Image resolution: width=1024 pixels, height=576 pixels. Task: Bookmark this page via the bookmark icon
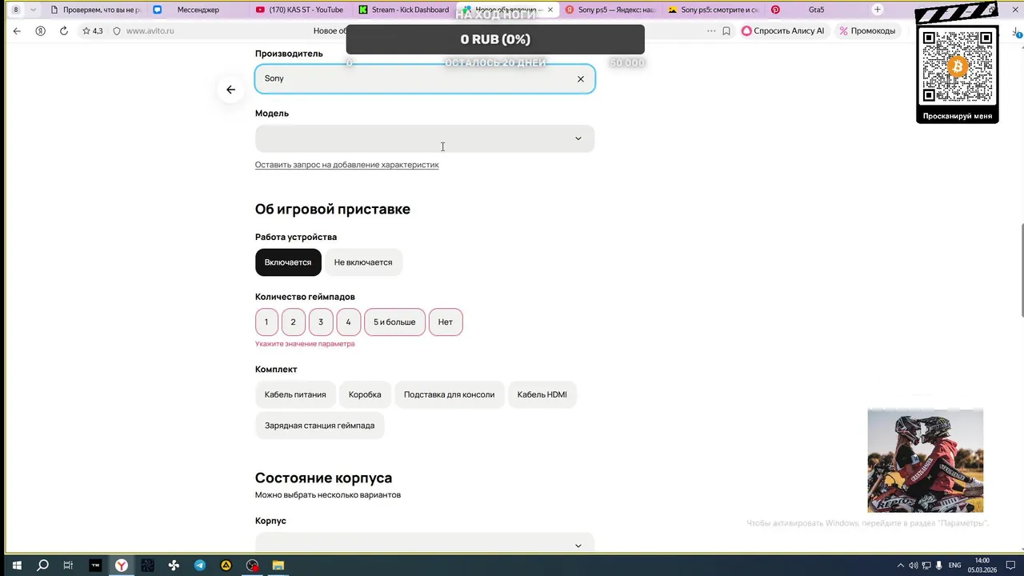point(726,30)
